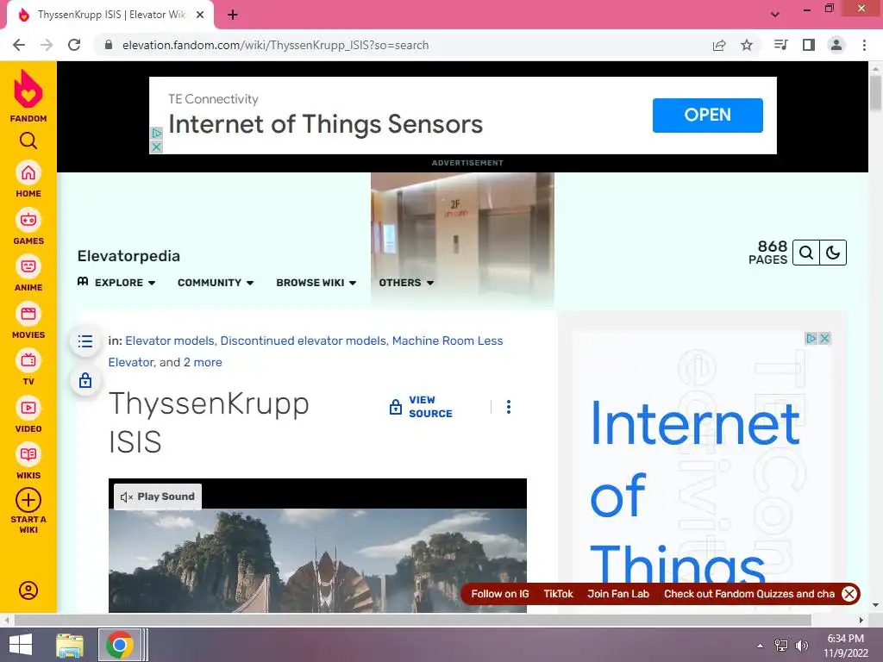
Task: Open Elevator models category link
Action: coord(170,340)
